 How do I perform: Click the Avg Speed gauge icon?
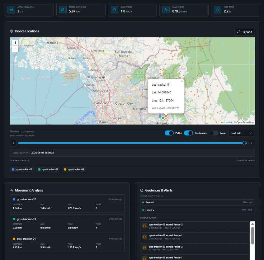pyautogui.click(x=114, y=10)
